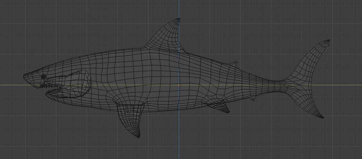Click the tip of the shark's snout
The width and height of the screenshot is (362, 159).
(x=25, y=77)
